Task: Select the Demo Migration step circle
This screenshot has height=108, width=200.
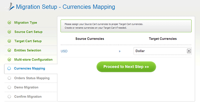Action: tap(9, 87)
